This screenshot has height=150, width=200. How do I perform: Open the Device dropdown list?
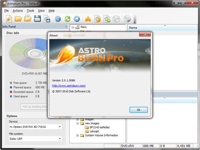click(x=60, y=127)
